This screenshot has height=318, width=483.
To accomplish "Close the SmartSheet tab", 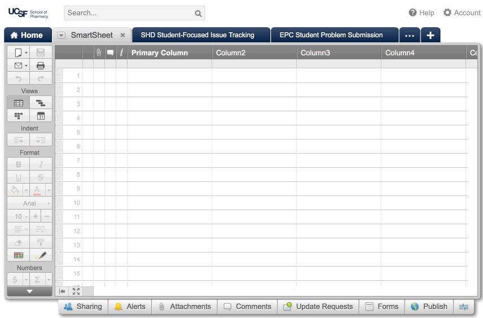I will tap(122, 35).
